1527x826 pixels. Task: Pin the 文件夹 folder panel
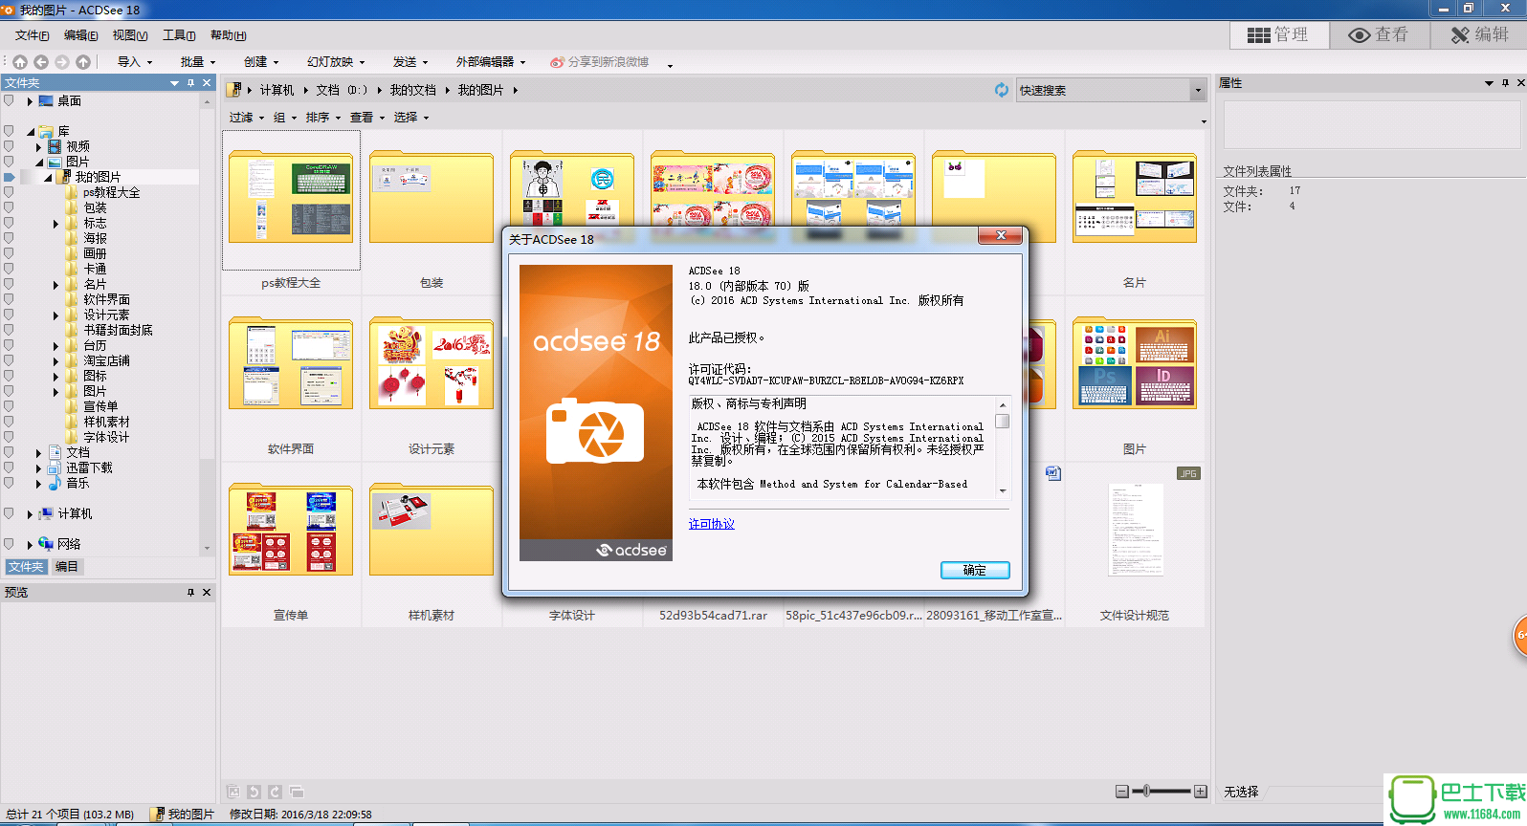tap(190, 83)
